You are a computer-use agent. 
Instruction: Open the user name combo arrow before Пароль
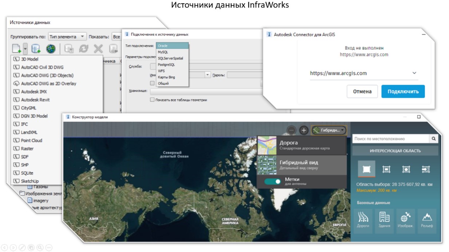click(208, 75)
